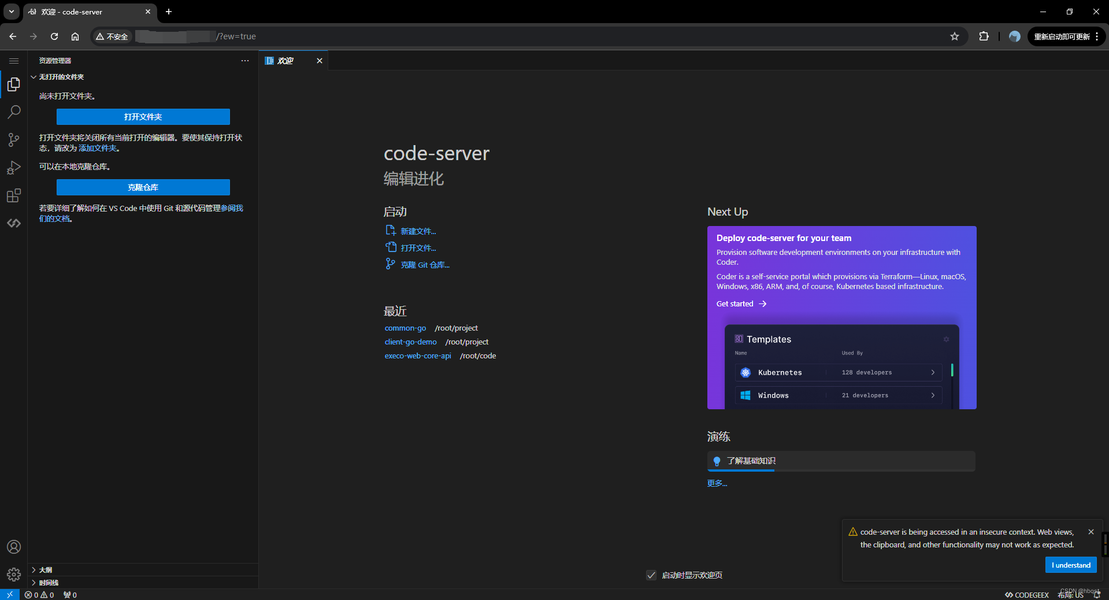1109x600 pixels.
Task: Open the Accounts menu icon
Action: (14, 547)
